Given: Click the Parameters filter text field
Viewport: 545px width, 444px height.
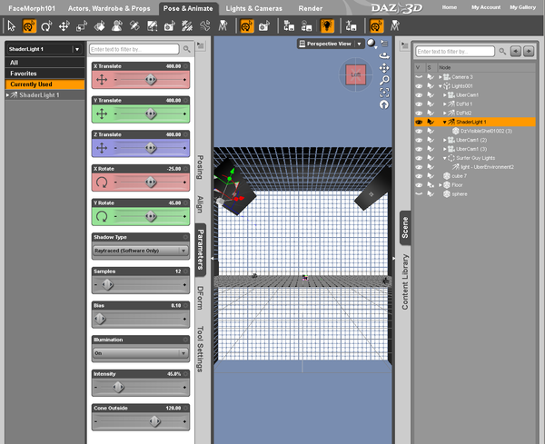Looking at the screenshot, I should point(134,49).
